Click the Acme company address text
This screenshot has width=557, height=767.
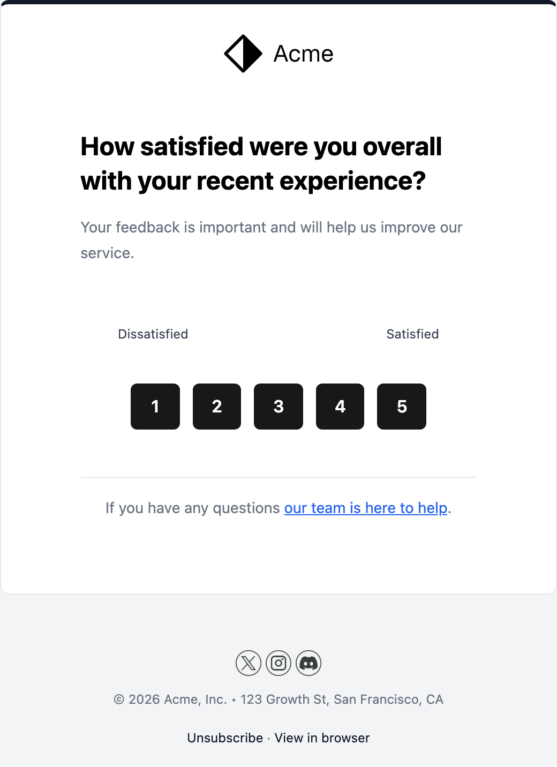[x=342, y=699]
